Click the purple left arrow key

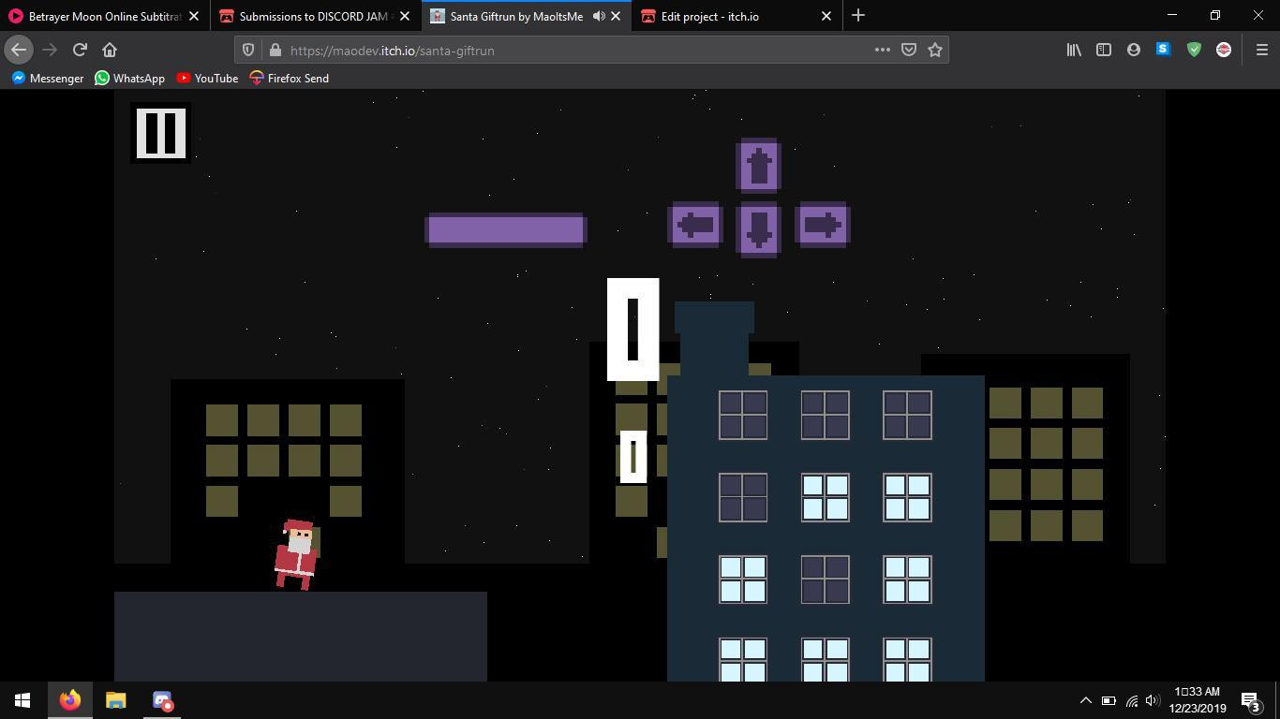coord(695,225)
